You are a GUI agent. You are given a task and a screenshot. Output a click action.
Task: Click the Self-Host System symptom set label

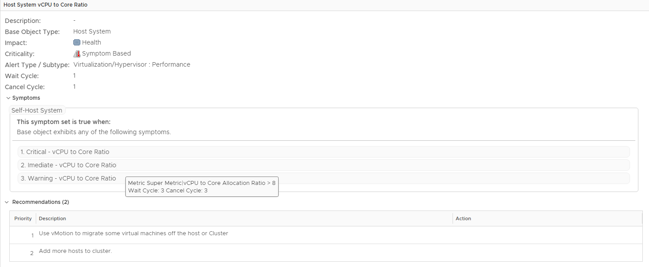[x=37, y=110]
